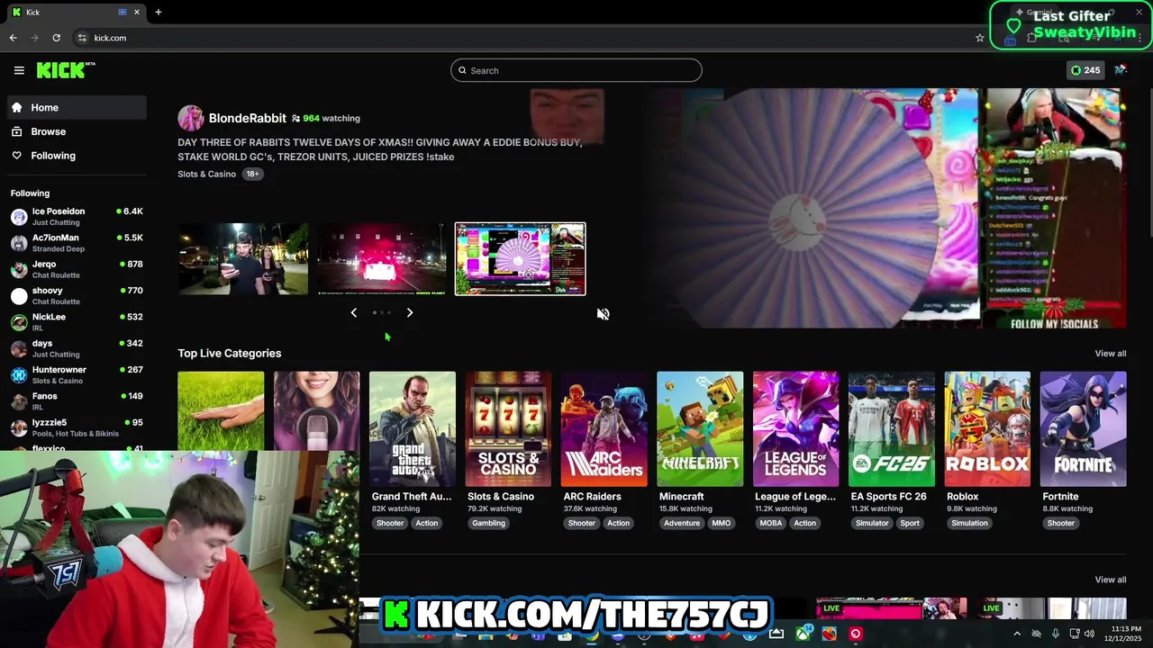
Task: Open the 245 Kick points balance
Action: point(1085,70)
